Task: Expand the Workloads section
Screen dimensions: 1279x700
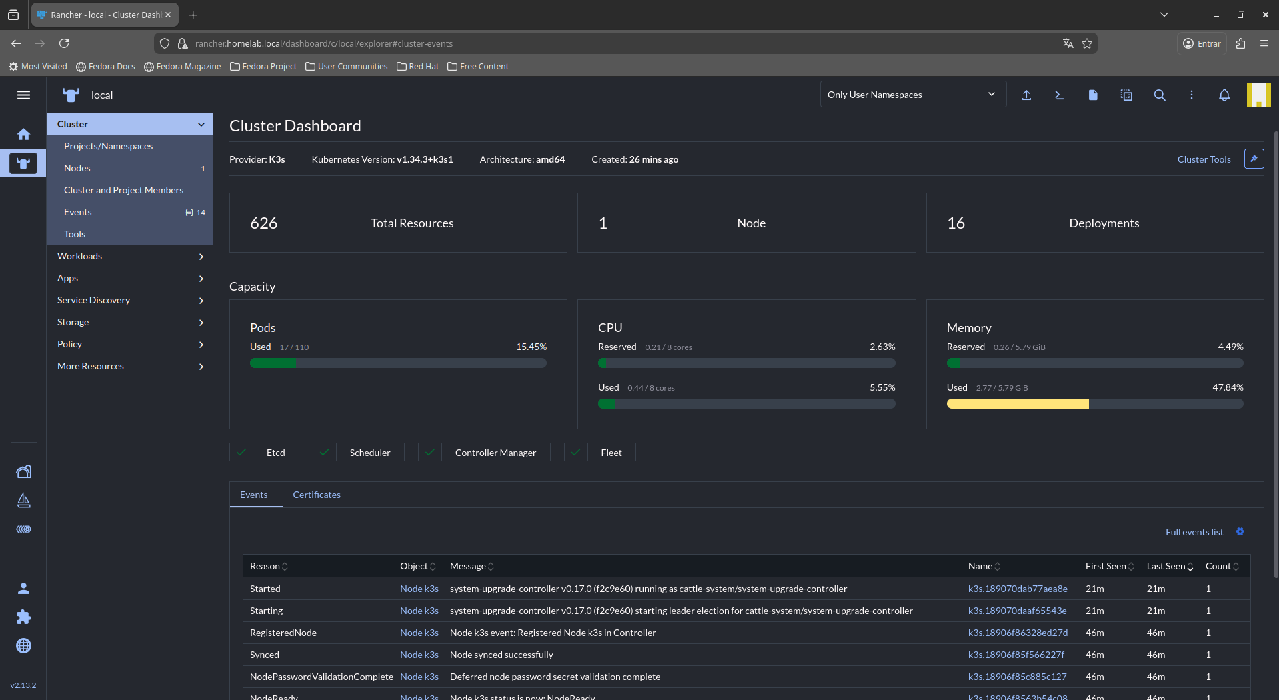Action: point(130,256)
